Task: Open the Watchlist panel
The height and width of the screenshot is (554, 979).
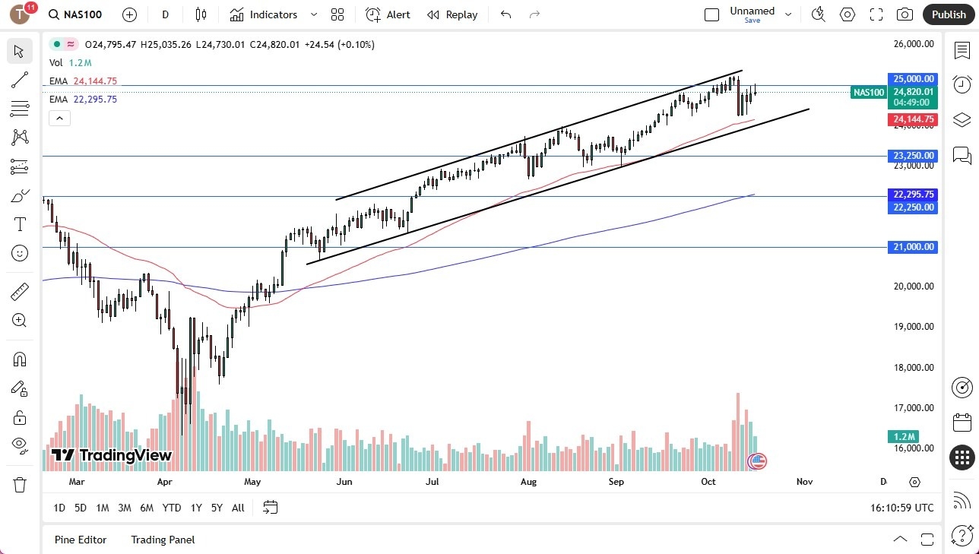Action: pyautogui.click(x=962, y=50)
